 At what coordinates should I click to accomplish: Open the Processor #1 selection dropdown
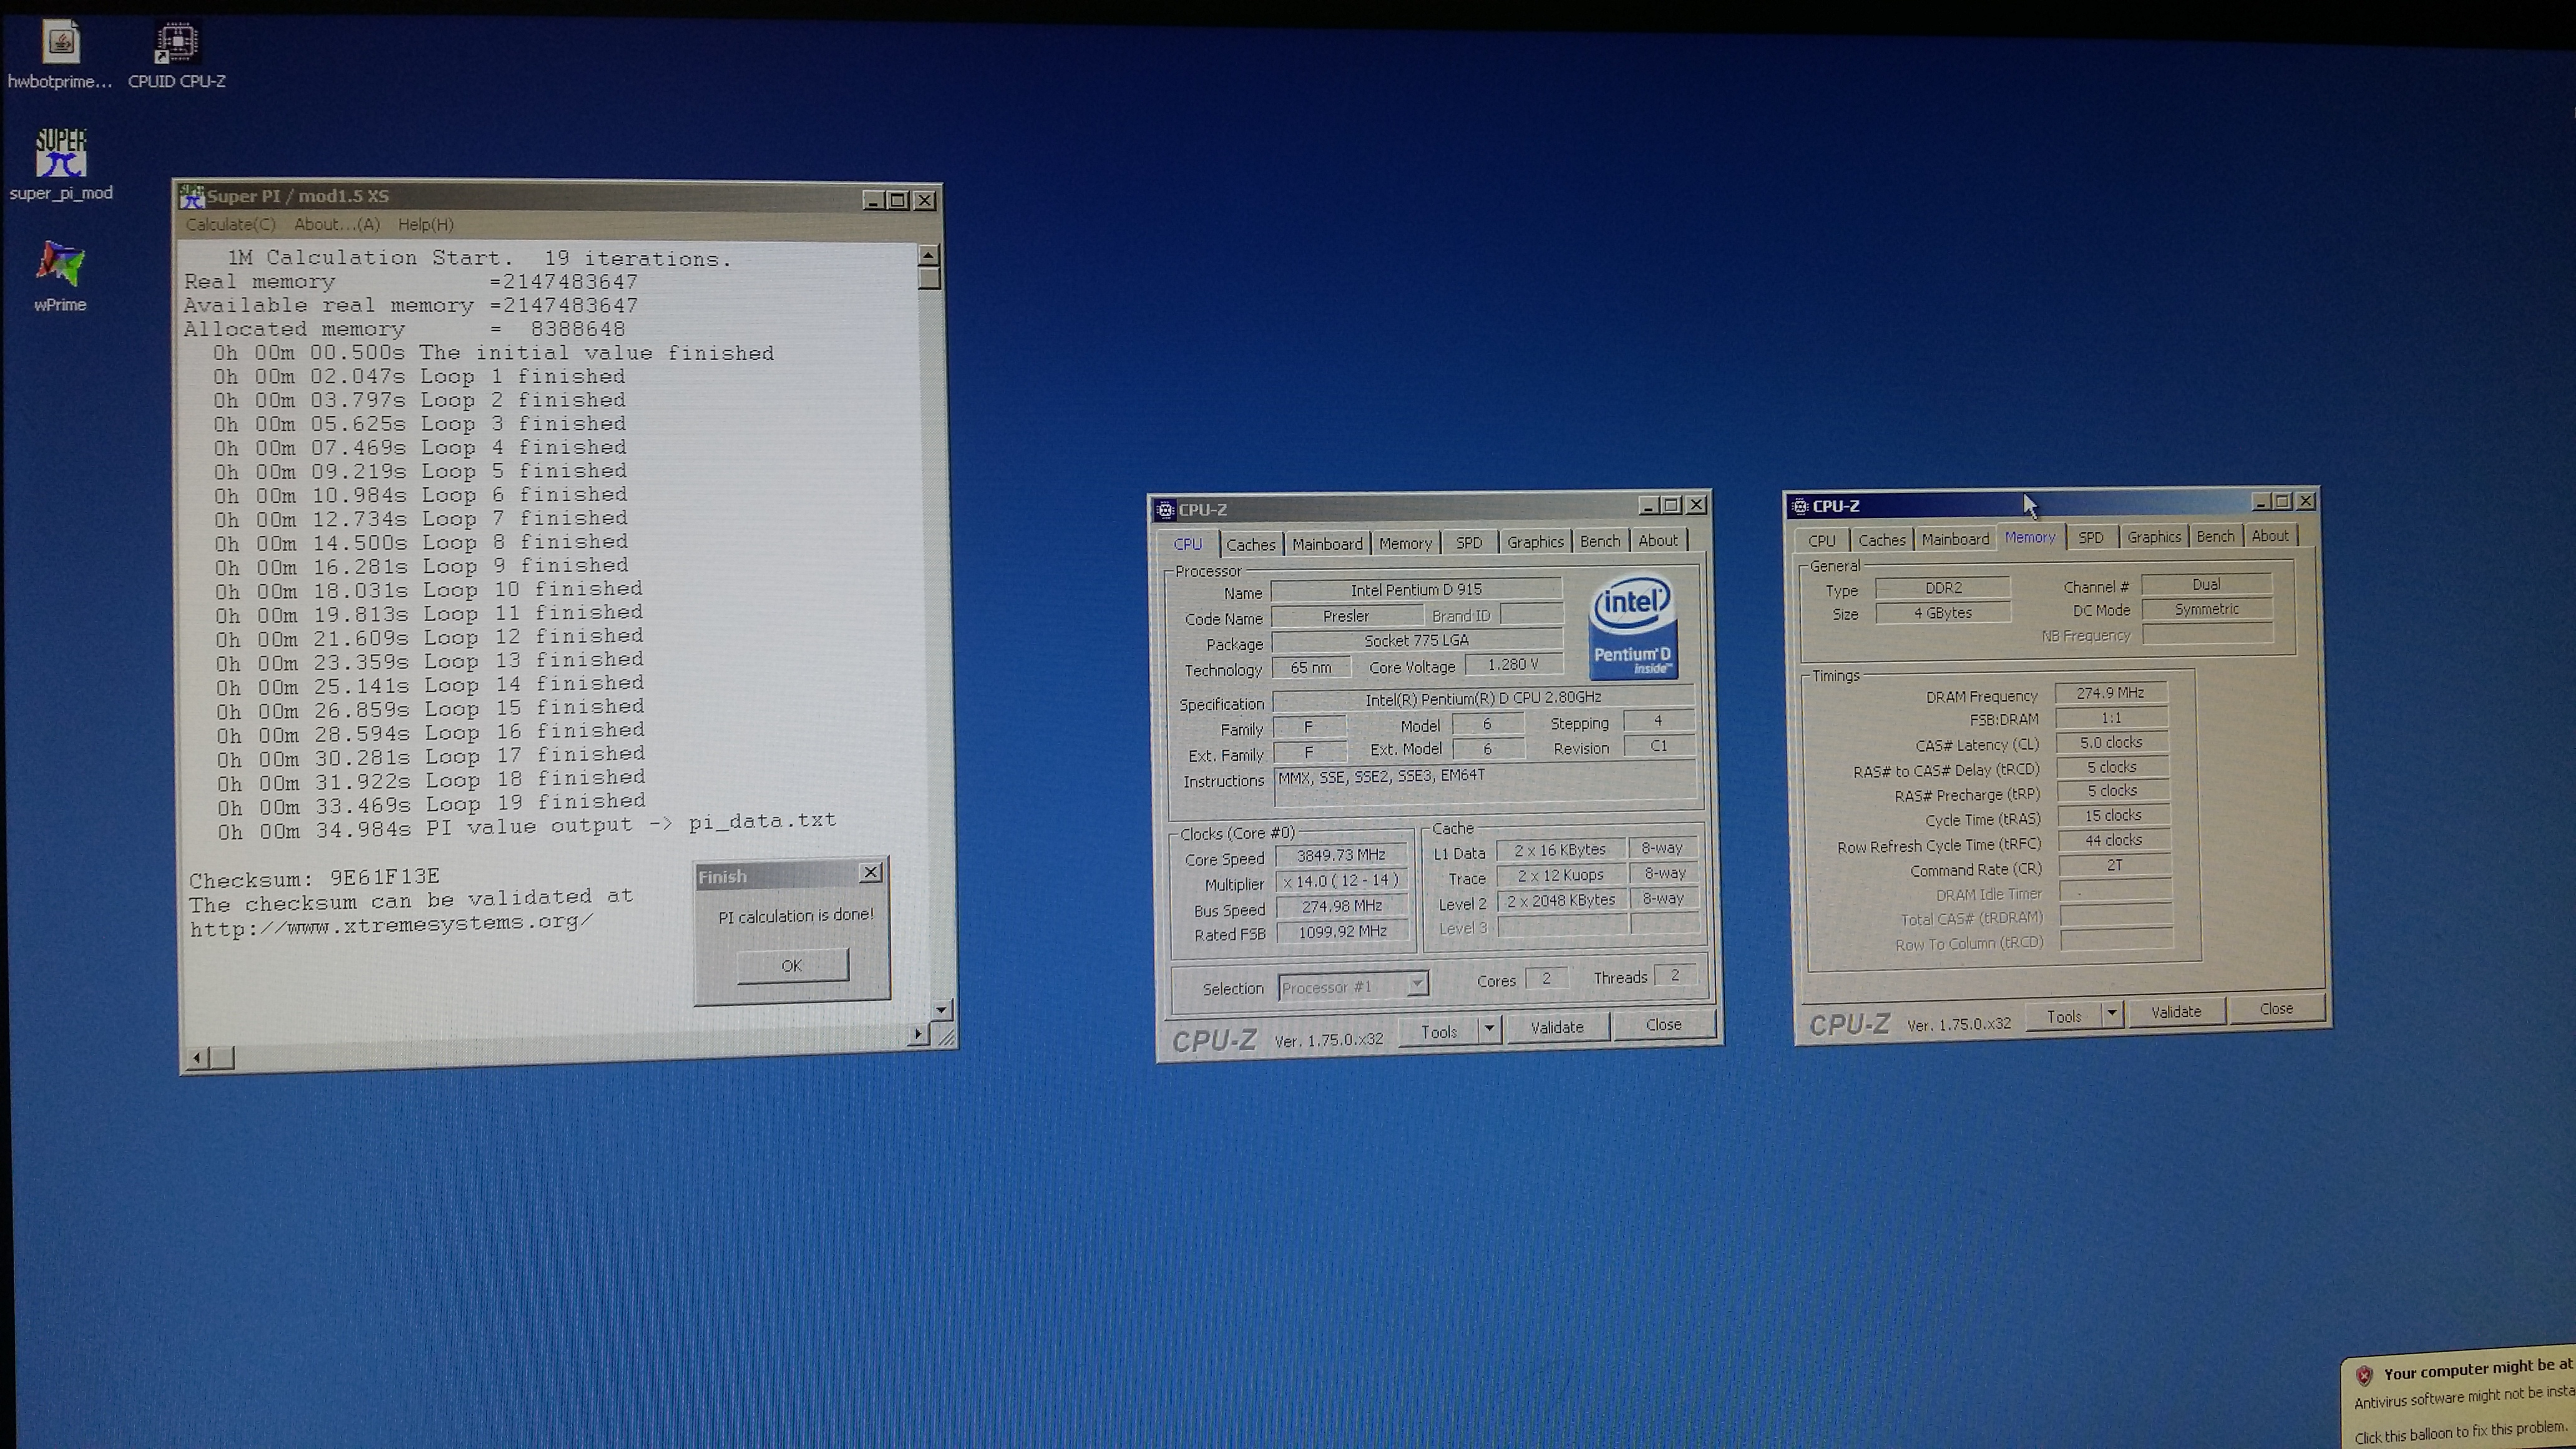point(1353,986)
